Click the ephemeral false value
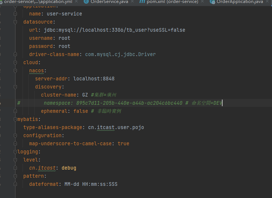 point(80,111)
